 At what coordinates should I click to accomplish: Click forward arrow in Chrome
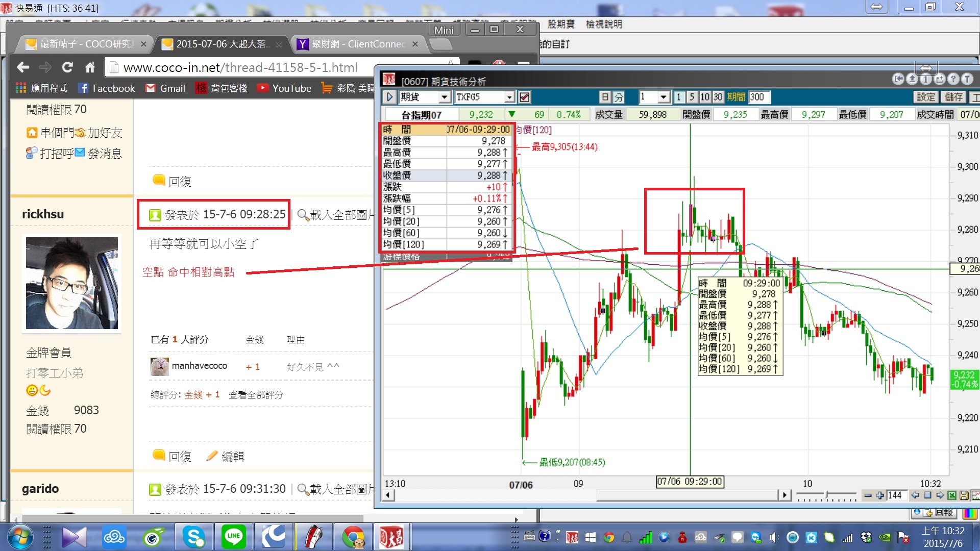[x=45, y=67]
